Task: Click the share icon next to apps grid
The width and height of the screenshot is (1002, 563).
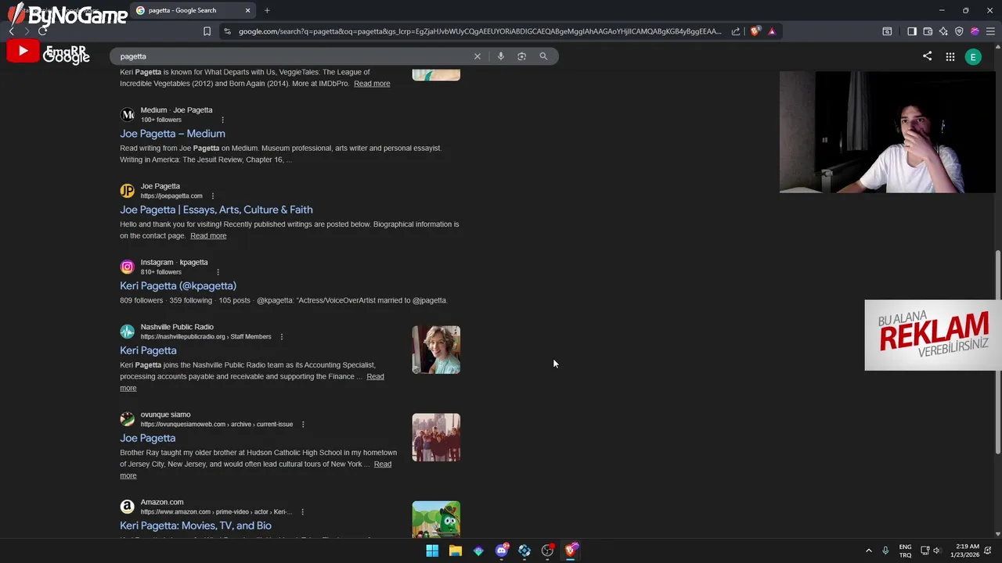Action: [927, 56]
